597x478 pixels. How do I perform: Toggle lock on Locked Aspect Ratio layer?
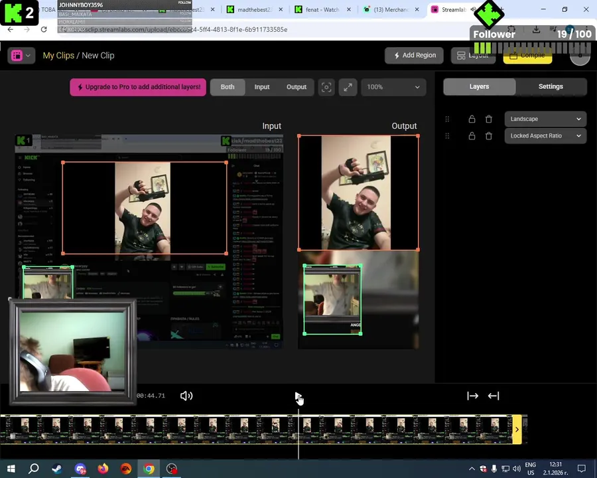click(472, 135)
